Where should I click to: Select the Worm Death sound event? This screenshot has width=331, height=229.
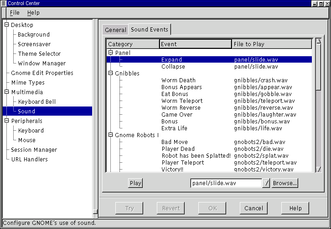click(x=178, y=80)
